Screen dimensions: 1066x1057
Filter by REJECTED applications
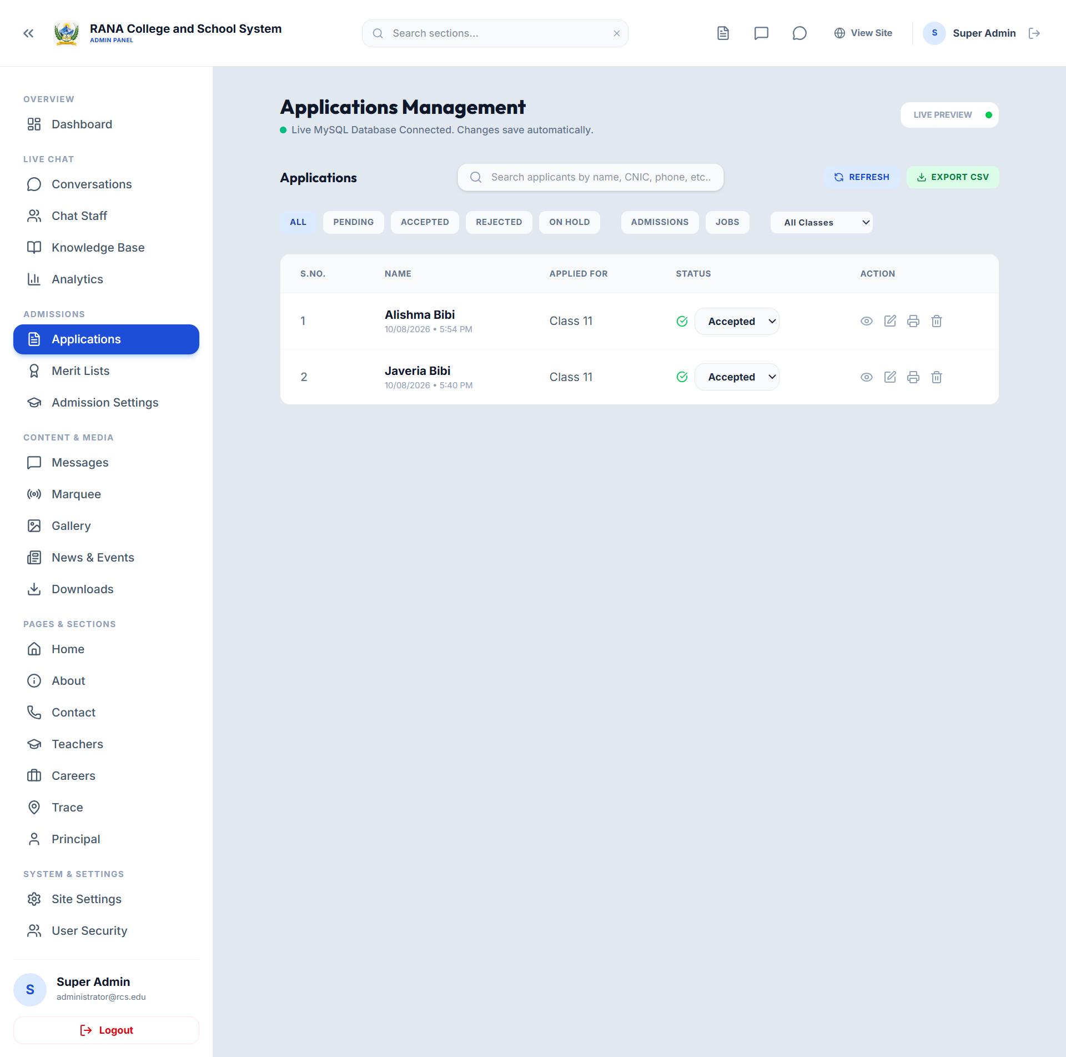tap(499, 222)
